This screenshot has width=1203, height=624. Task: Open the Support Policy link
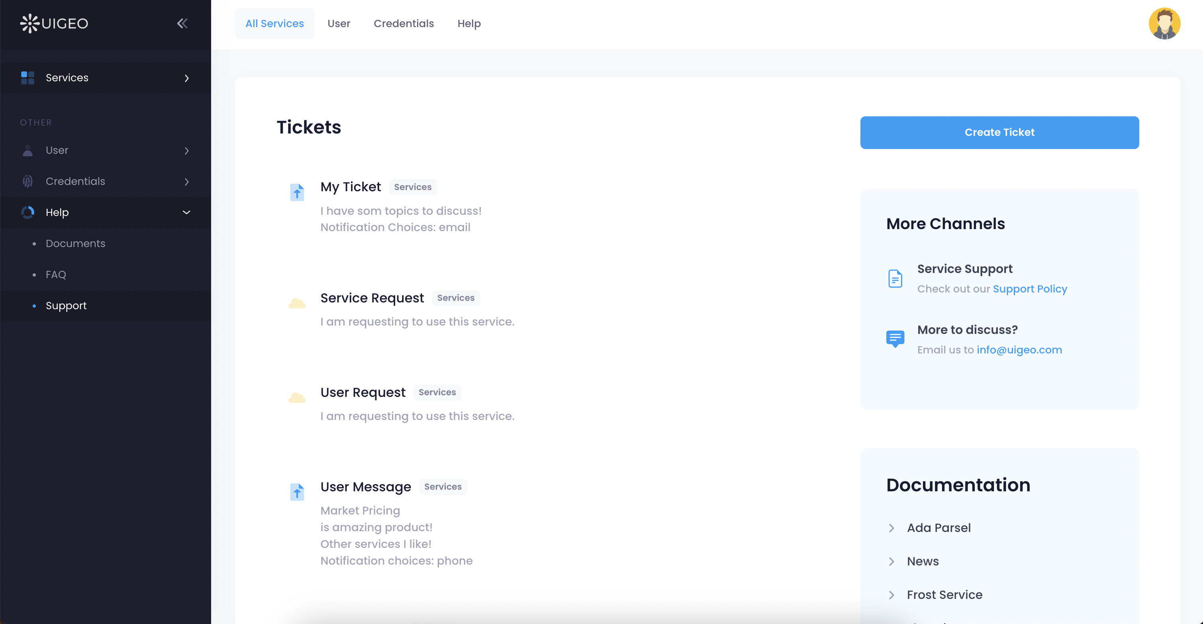click(x=1030, y=288)
